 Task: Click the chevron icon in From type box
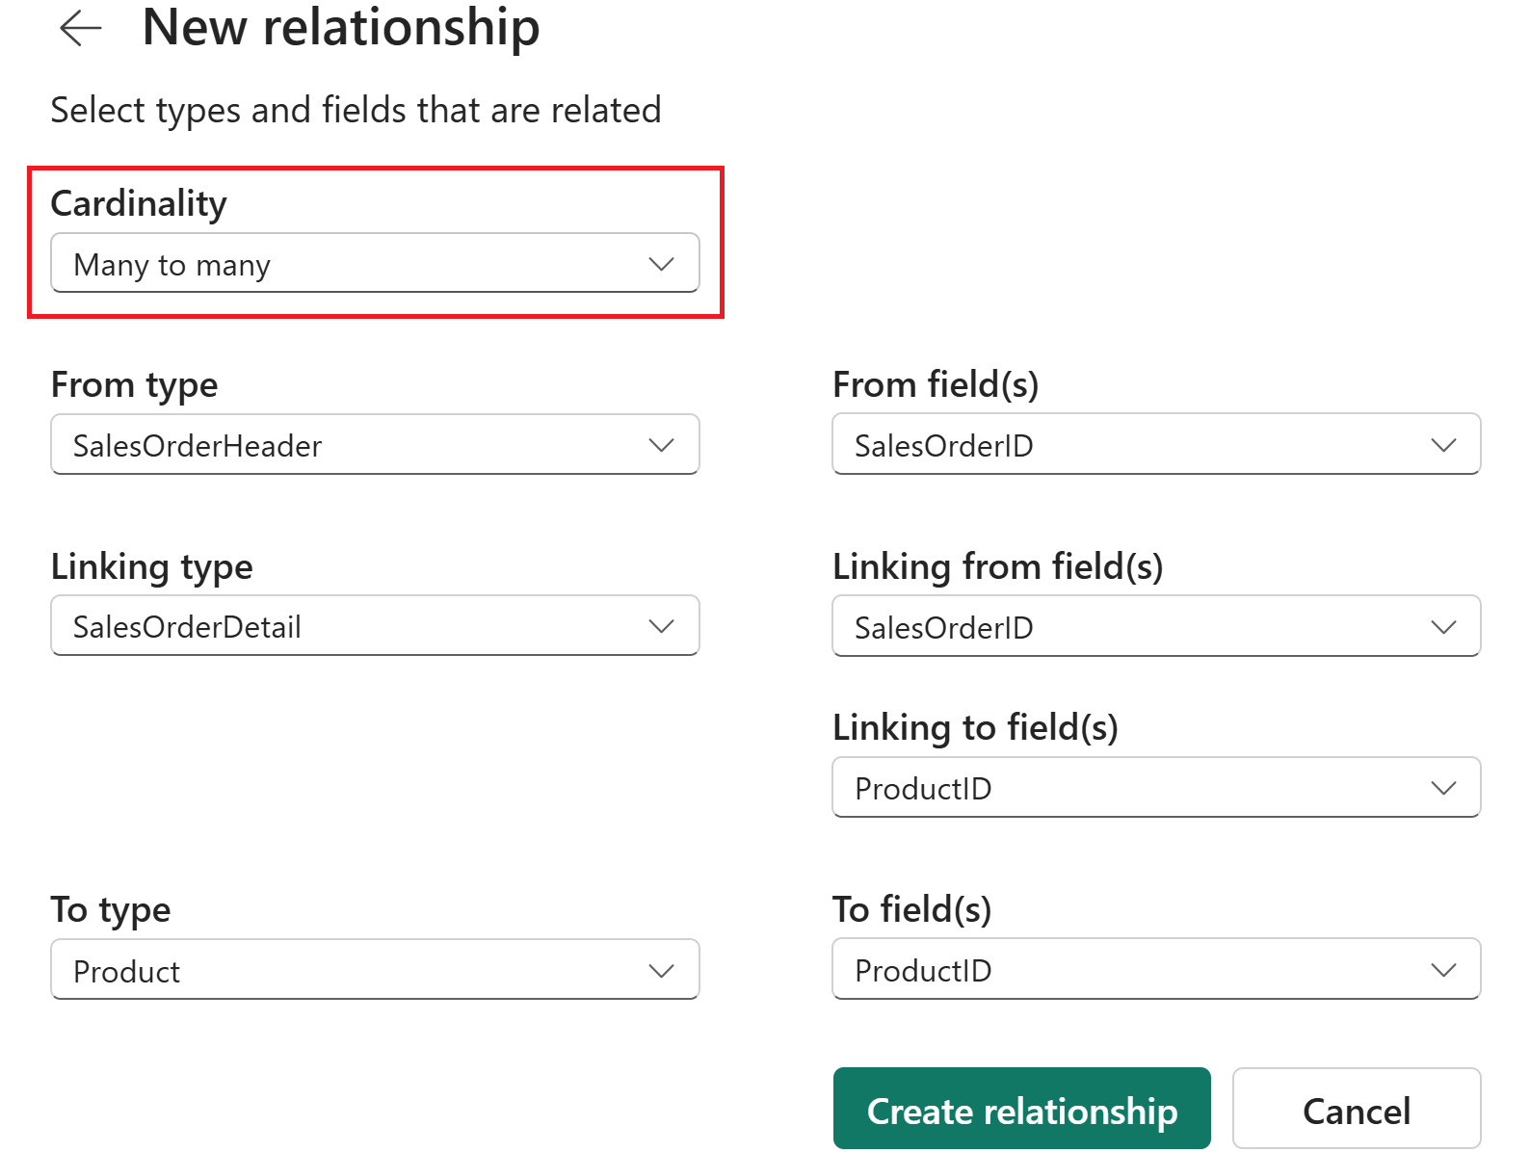click(661, 445)
